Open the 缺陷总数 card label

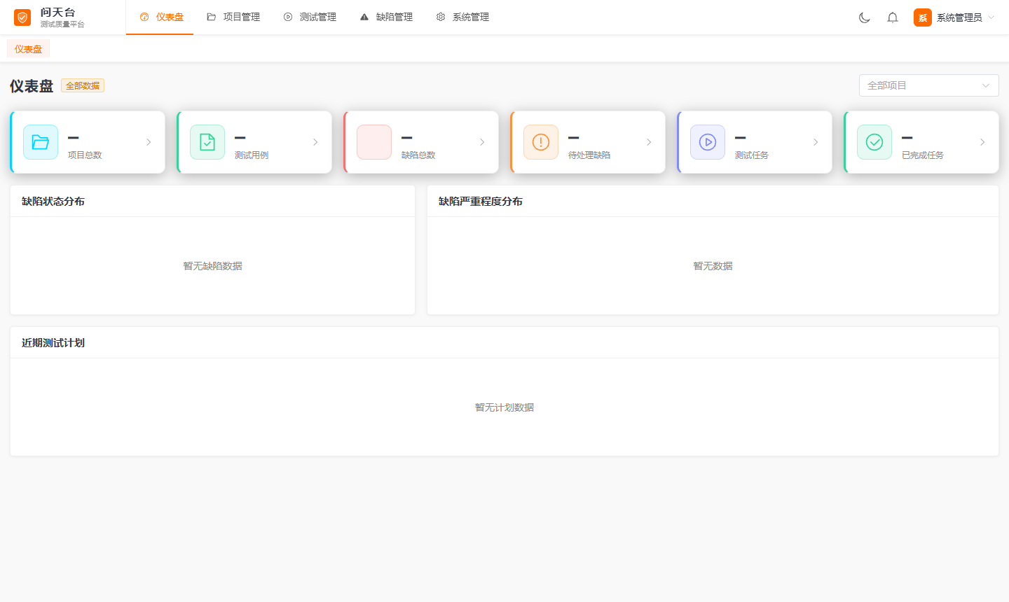(418, 155)
